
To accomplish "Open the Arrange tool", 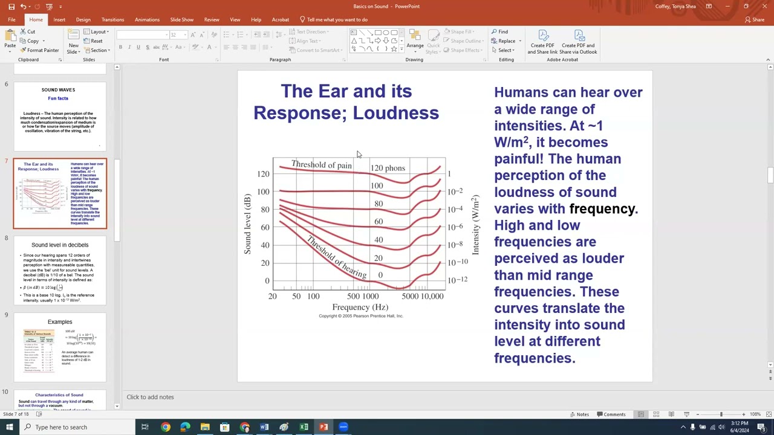I will point(415,40).
